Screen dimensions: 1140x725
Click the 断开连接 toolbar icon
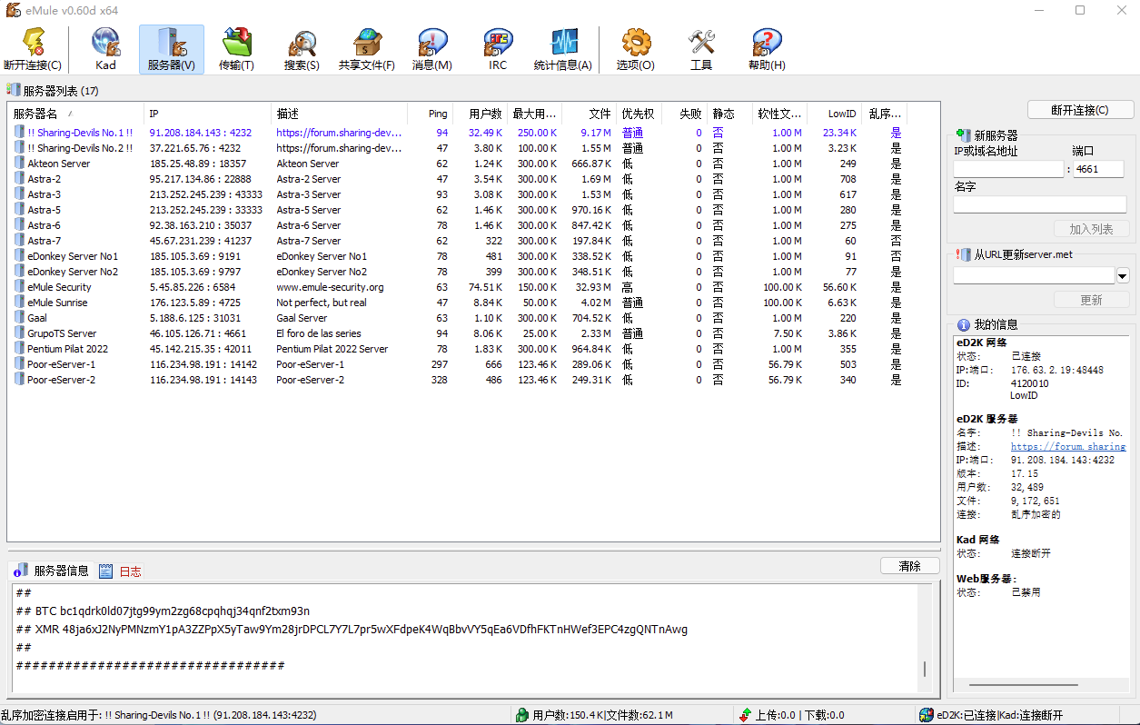pyautogui.click(x=33, y=49)
